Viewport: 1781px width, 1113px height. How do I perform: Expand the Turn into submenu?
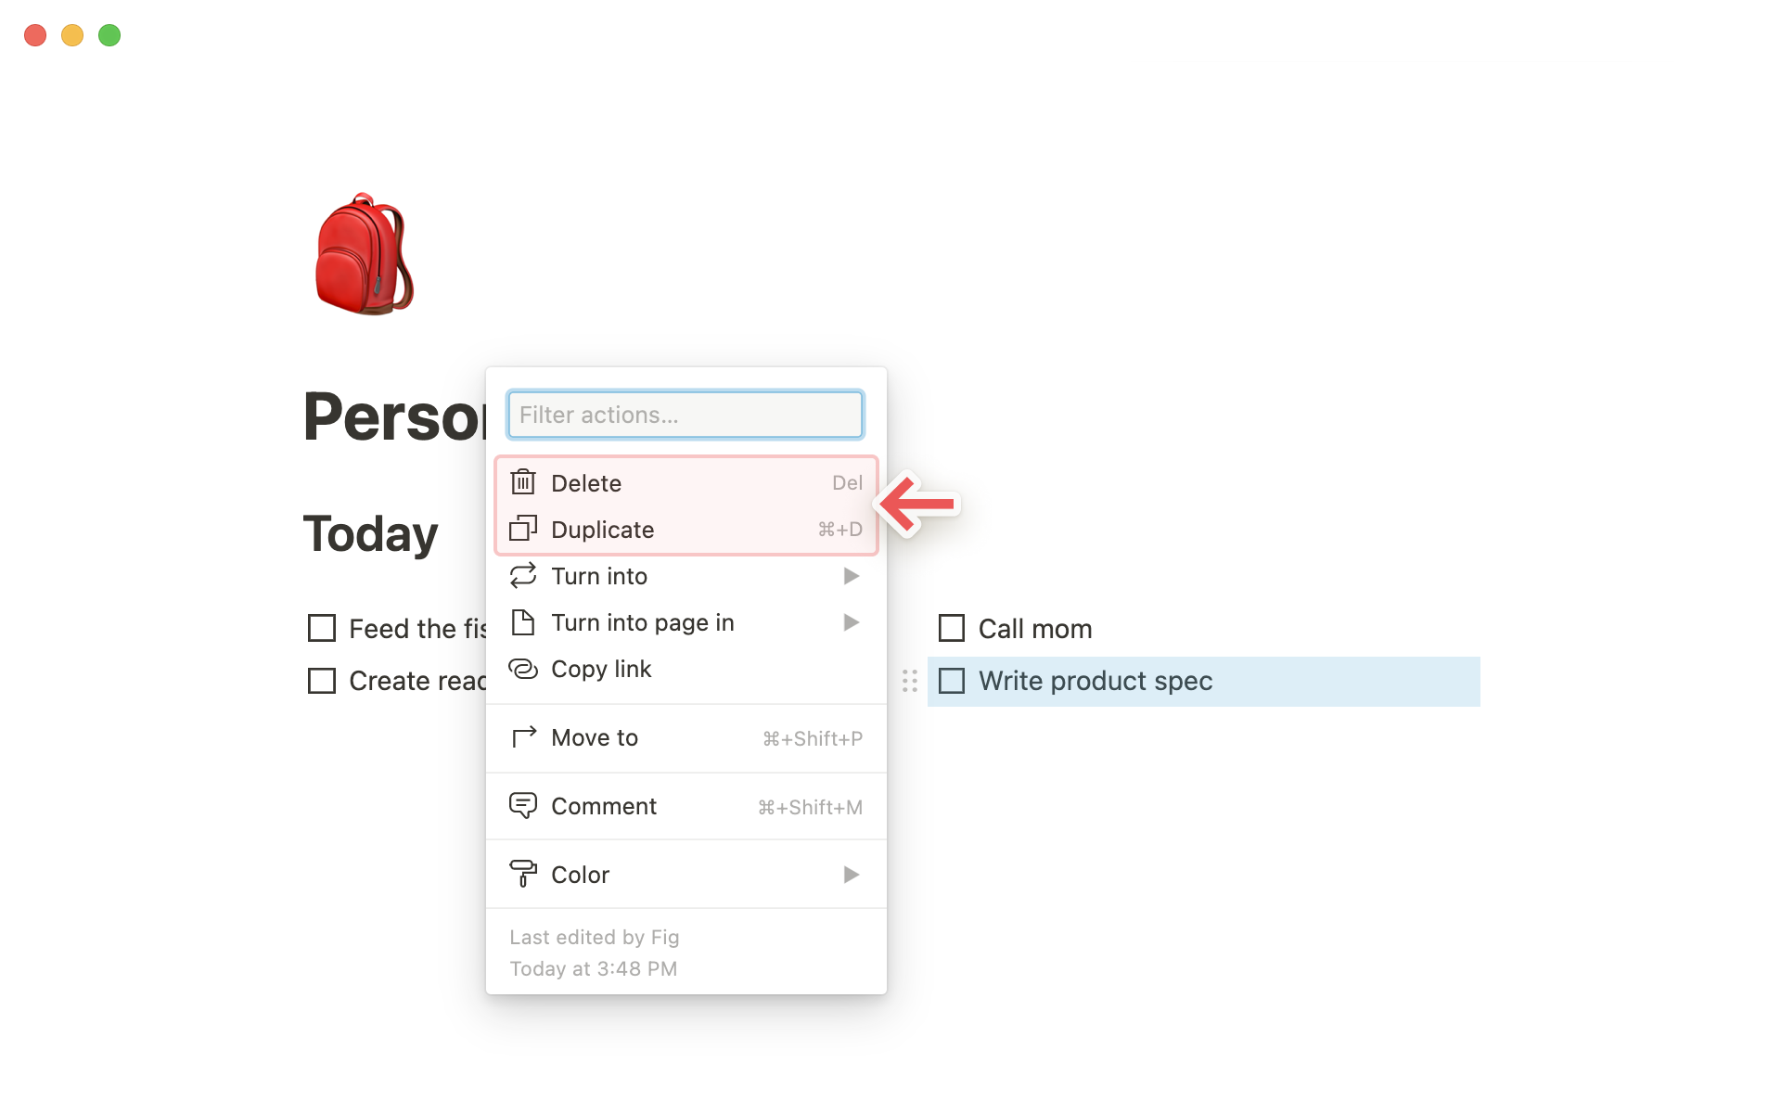685,576
